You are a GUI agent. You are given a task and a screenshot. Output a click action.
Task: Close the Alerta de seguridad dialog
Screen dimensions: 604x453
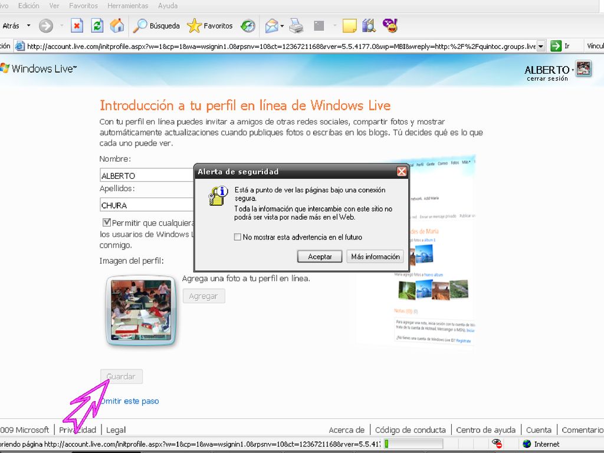401,172
